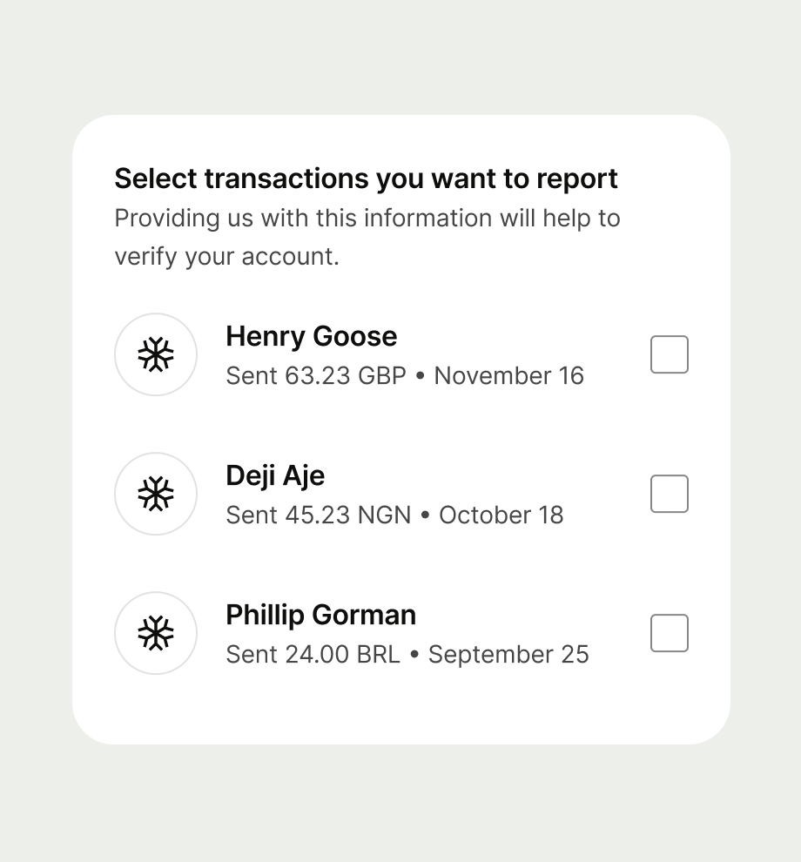Click the Select transactions heading

(x=366, y=178)
